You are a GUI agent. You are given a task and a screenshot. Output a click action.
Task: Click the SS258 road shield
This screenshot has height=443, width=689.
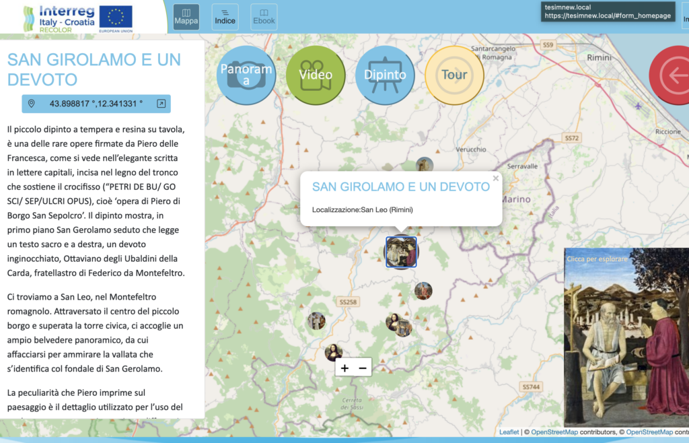pyautogui.click(x=348, y=302)
